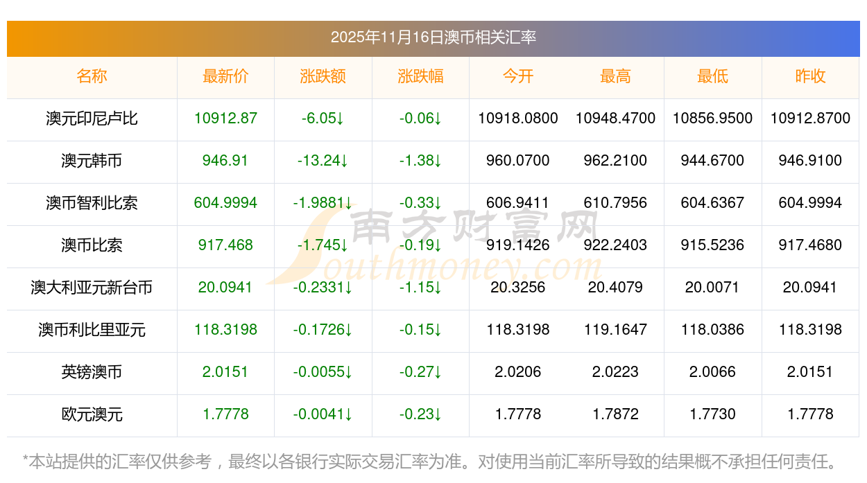
Task: Click change amount -1.745↓
Action: [x=323, y=245]
